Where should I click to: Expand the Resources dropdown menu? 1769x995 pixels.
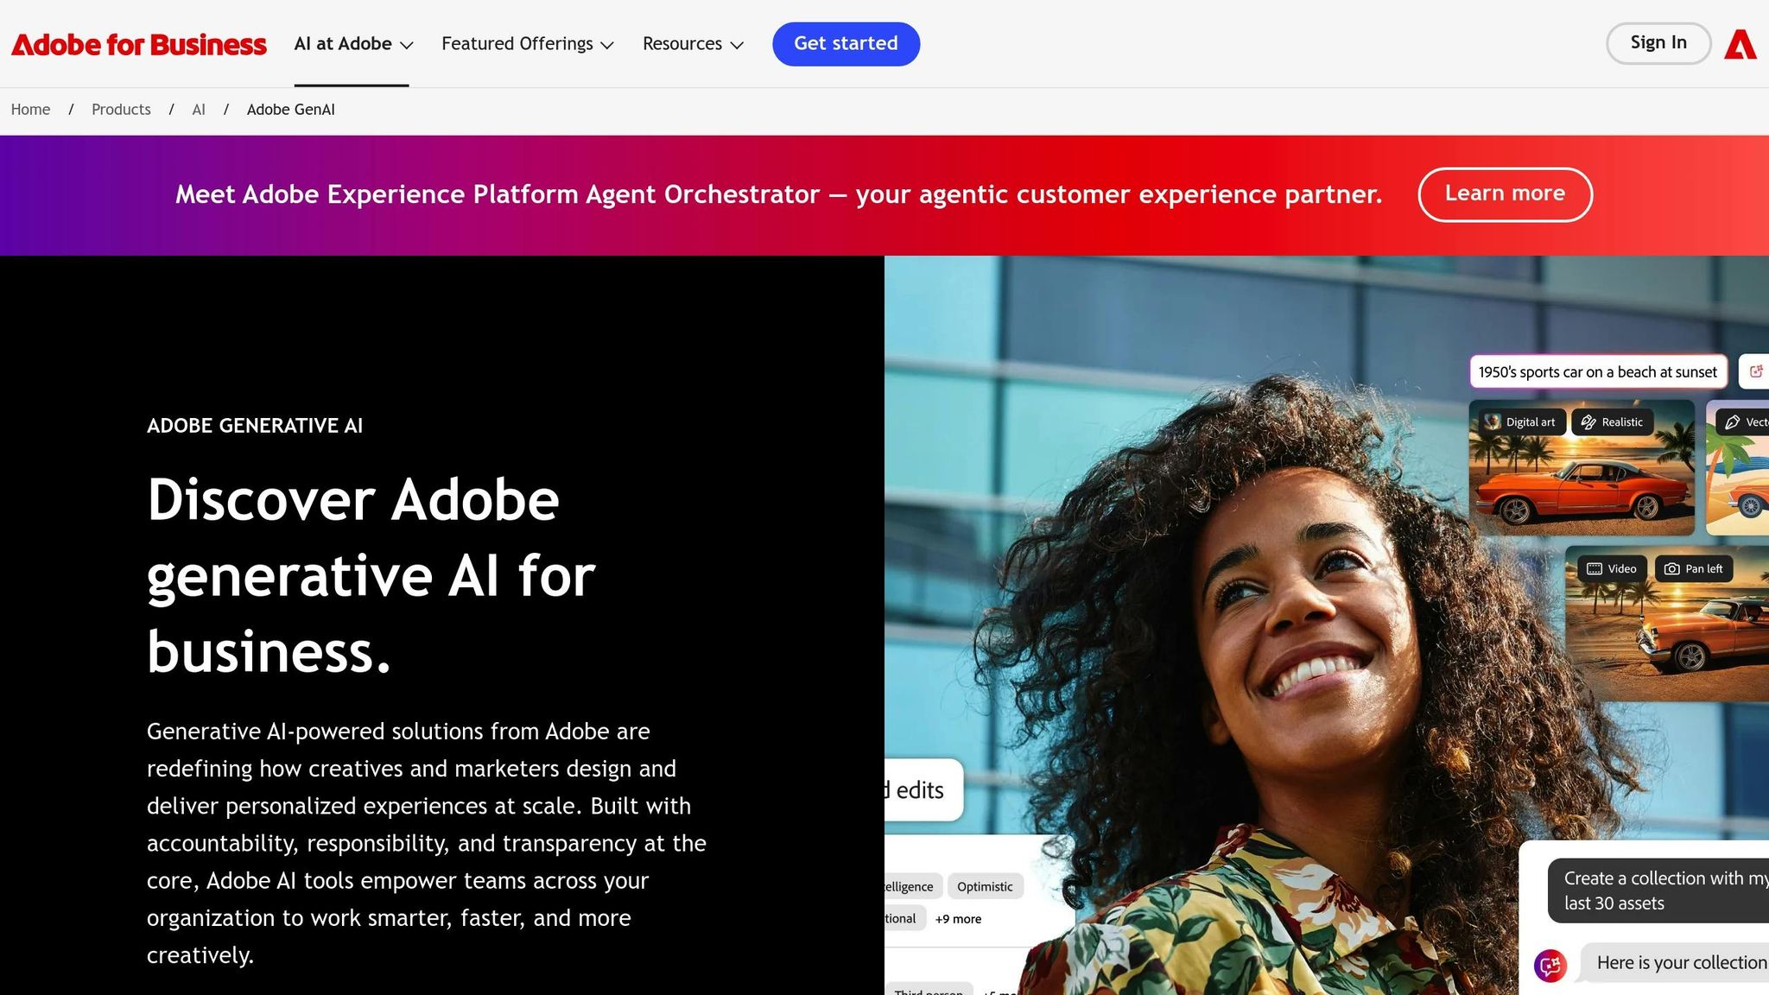pyautogui.click(x=693, y=44)
